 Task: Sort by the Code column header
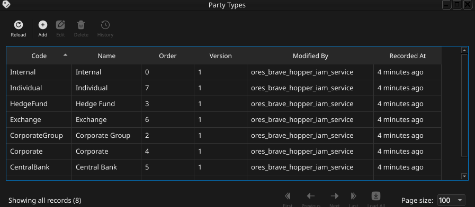pos(39,55)
